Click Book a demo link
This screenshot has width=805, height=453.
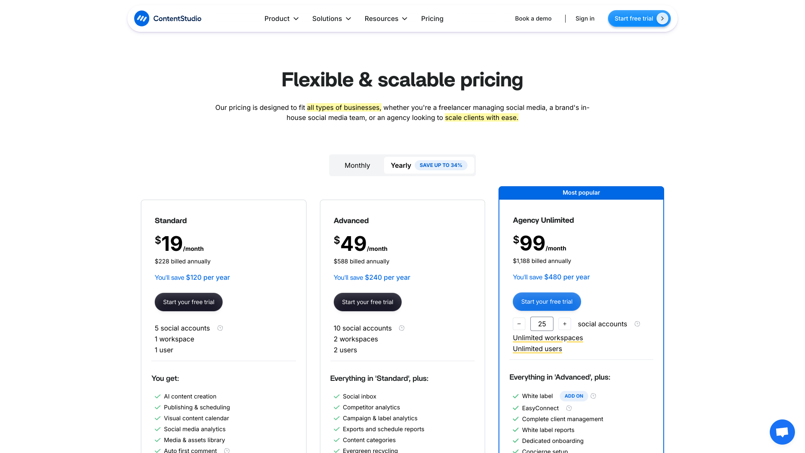[533, 18]
